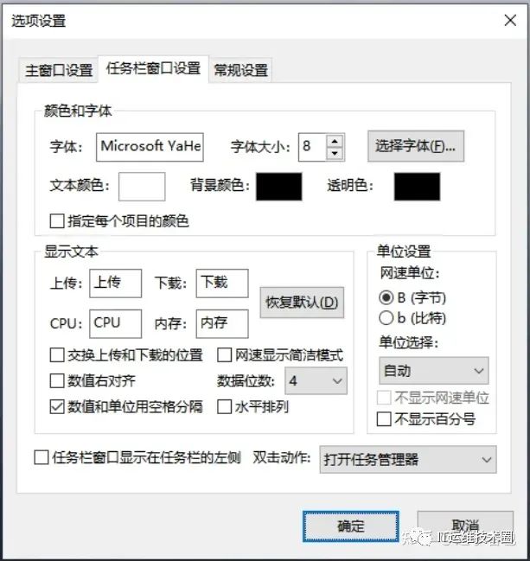Confirm settings with the 确定 button
Screen dimensions: 530x561
[350, 526]
